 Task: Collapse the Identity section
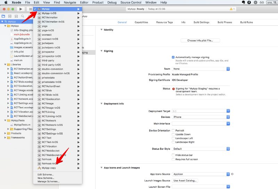(x=101, y=30)
